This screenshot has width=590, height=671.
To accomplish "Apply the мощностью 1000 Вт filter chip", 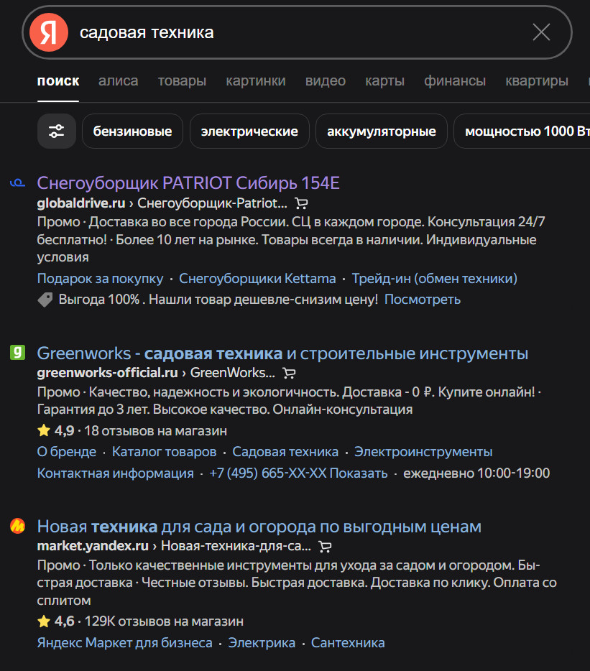I will [x=522, y=131].
